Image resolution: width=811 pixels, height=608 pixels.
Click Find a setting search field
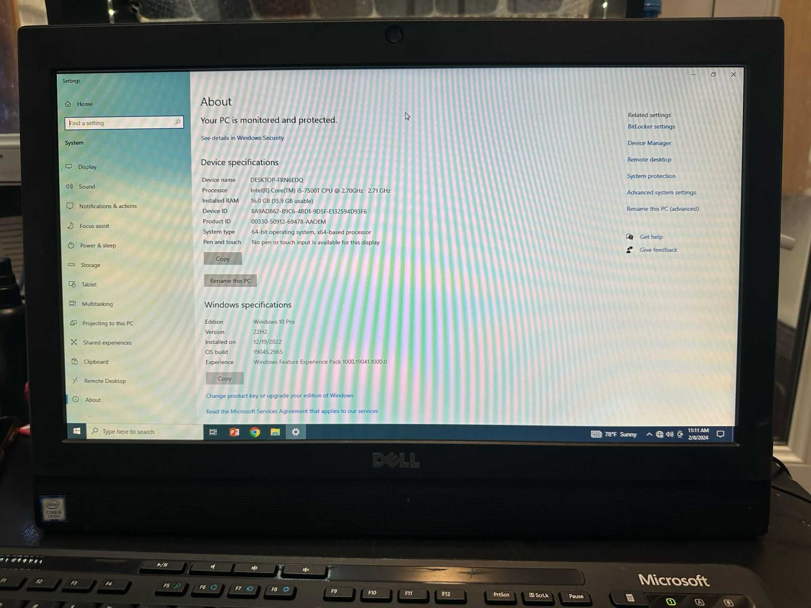pyautogui.click(x=124, y=123)
